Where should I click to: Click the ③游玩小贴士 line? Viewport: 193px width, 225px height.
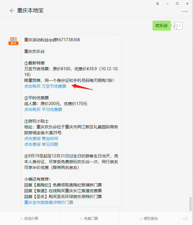point(36,121)
